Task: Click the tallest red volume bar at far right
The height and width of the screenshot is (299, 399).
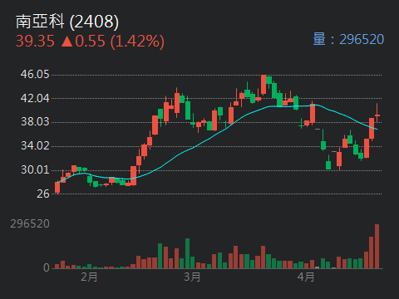Action: click(377, 247)
